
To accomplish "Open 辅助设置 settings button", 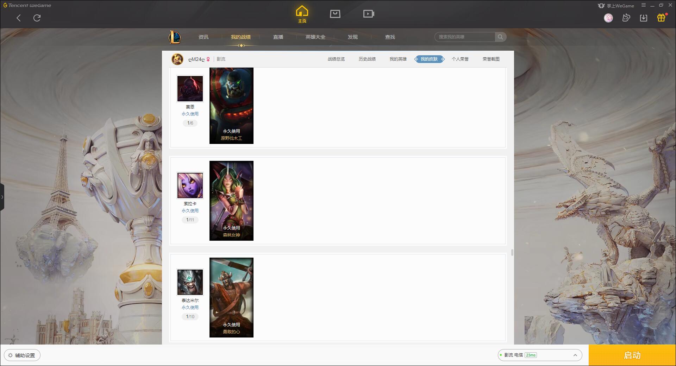I will tap(22, 355).
